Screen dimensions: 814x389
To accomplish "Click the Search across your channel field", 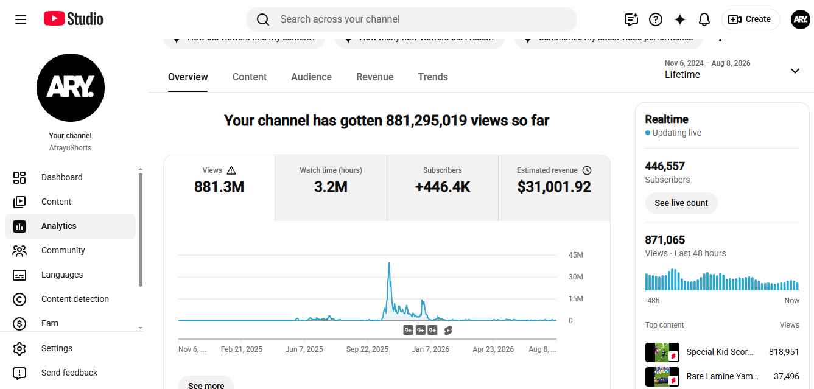I will coord(412,19).
